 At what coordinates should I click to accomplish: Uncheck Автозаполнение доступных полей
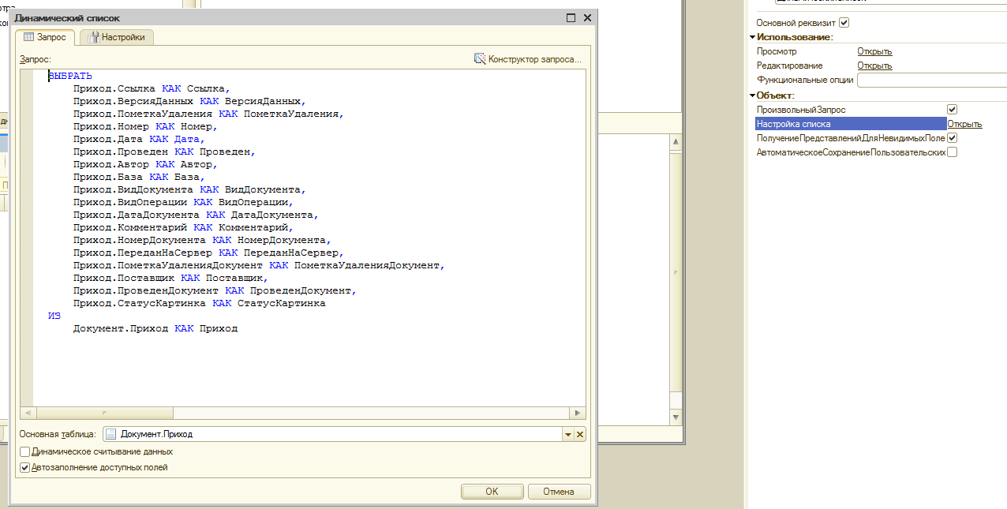tap(25, 468)
